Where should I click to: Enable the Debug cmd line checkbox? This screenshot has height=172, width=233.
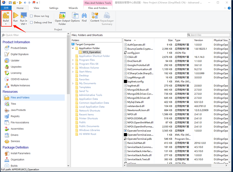pos(31,23)
